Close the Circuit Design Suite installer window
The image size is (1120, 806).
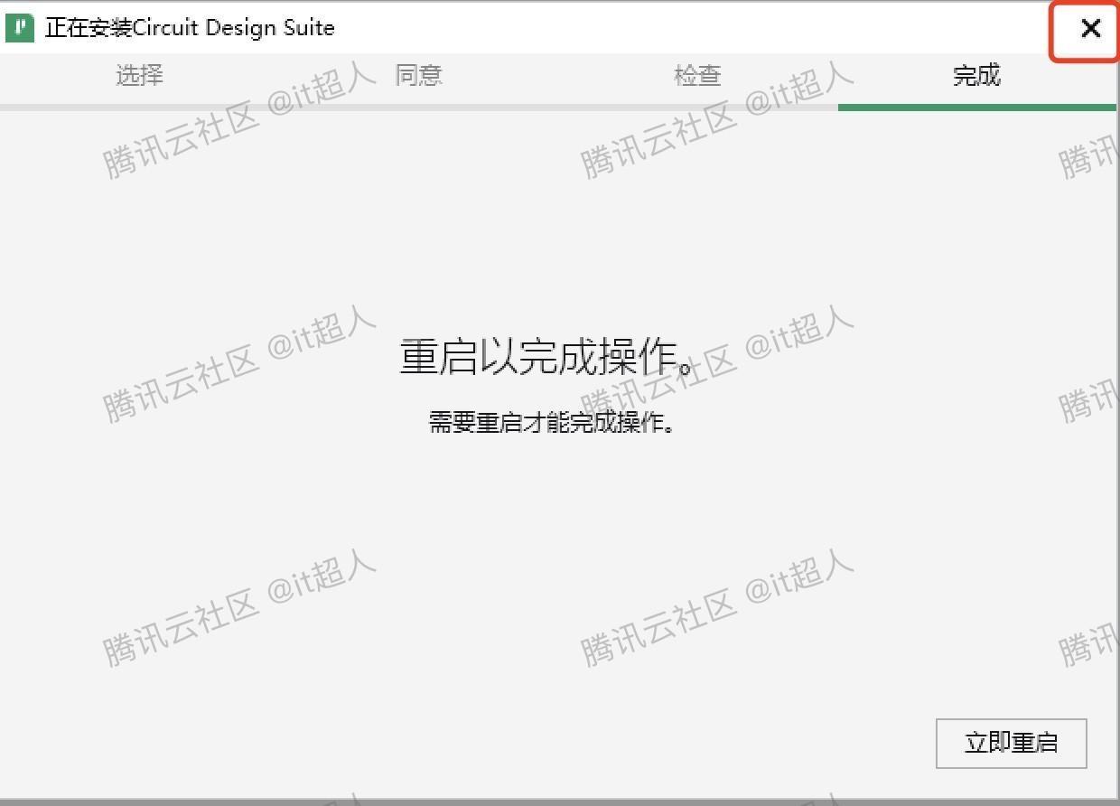[x=1090, y=29]
